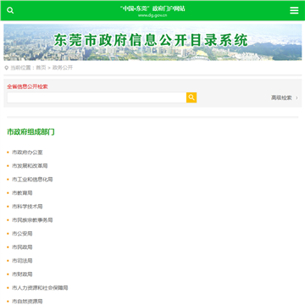Image resolution: width=305 pixels, height=305 pixels.
Task: Open 高级检索 advanced search
Action: coord(281,97)
